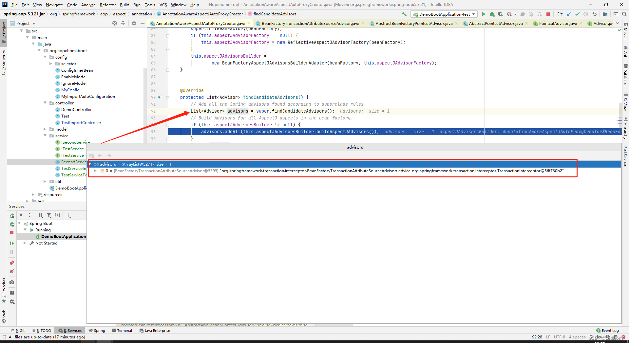Click the Git Commit green checkmark
Screen dimensions: 629x343
tap(577, 14)
